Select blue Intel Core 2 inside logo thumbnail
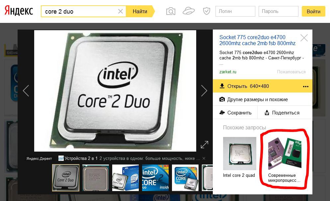Image resolution: width=330 pixels, height=201 pixels. pos(155,178)
